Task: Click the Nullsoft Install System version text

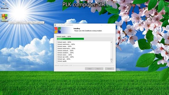Action: pos(63,65)
